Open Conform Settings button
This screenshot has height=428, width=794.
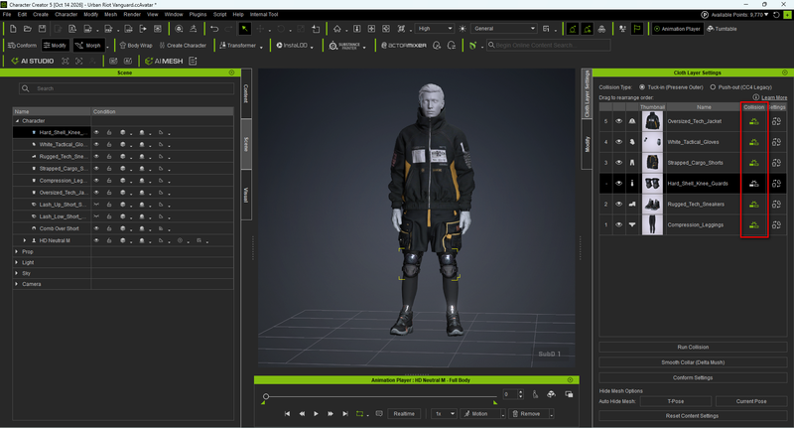(693, 378)
